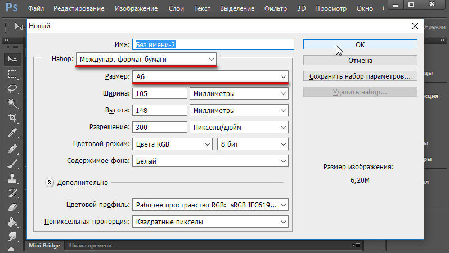449x253 pixels.
Task: Select the Eyedropper tool
Action: (x=12, y=133)
